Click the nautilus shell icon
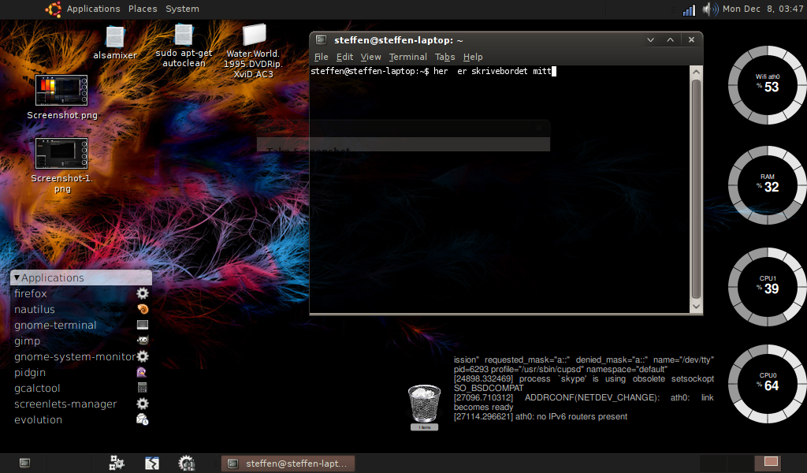The width and height of the screenshot is (807, 473). coord(143,309)
